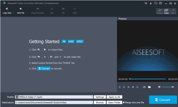Image resolution: width=178 pixels, height=107 pixels.
Task: Expand the Load Disc dropdown arrow
Action: point(13,13)
